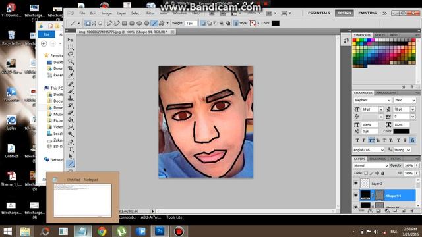The image size is (422, 237).
Task: Select the Lasso tool
Action: pyautogui.click(x=71, y=54)
